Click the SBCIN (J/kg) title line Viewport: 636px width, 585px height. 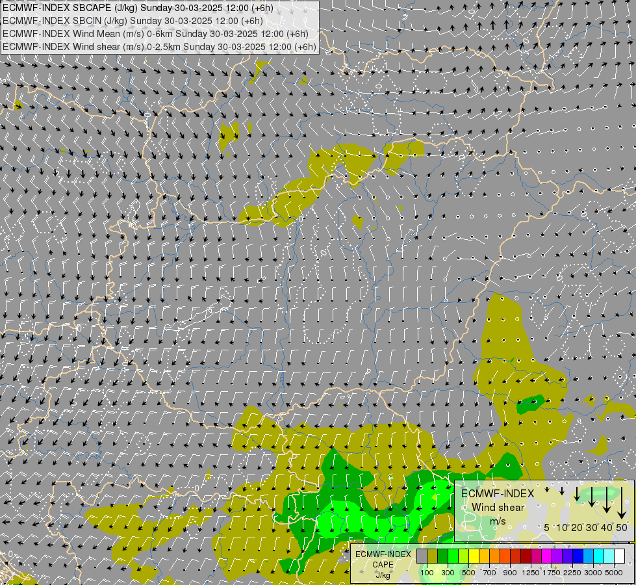[x=133, y=21]
